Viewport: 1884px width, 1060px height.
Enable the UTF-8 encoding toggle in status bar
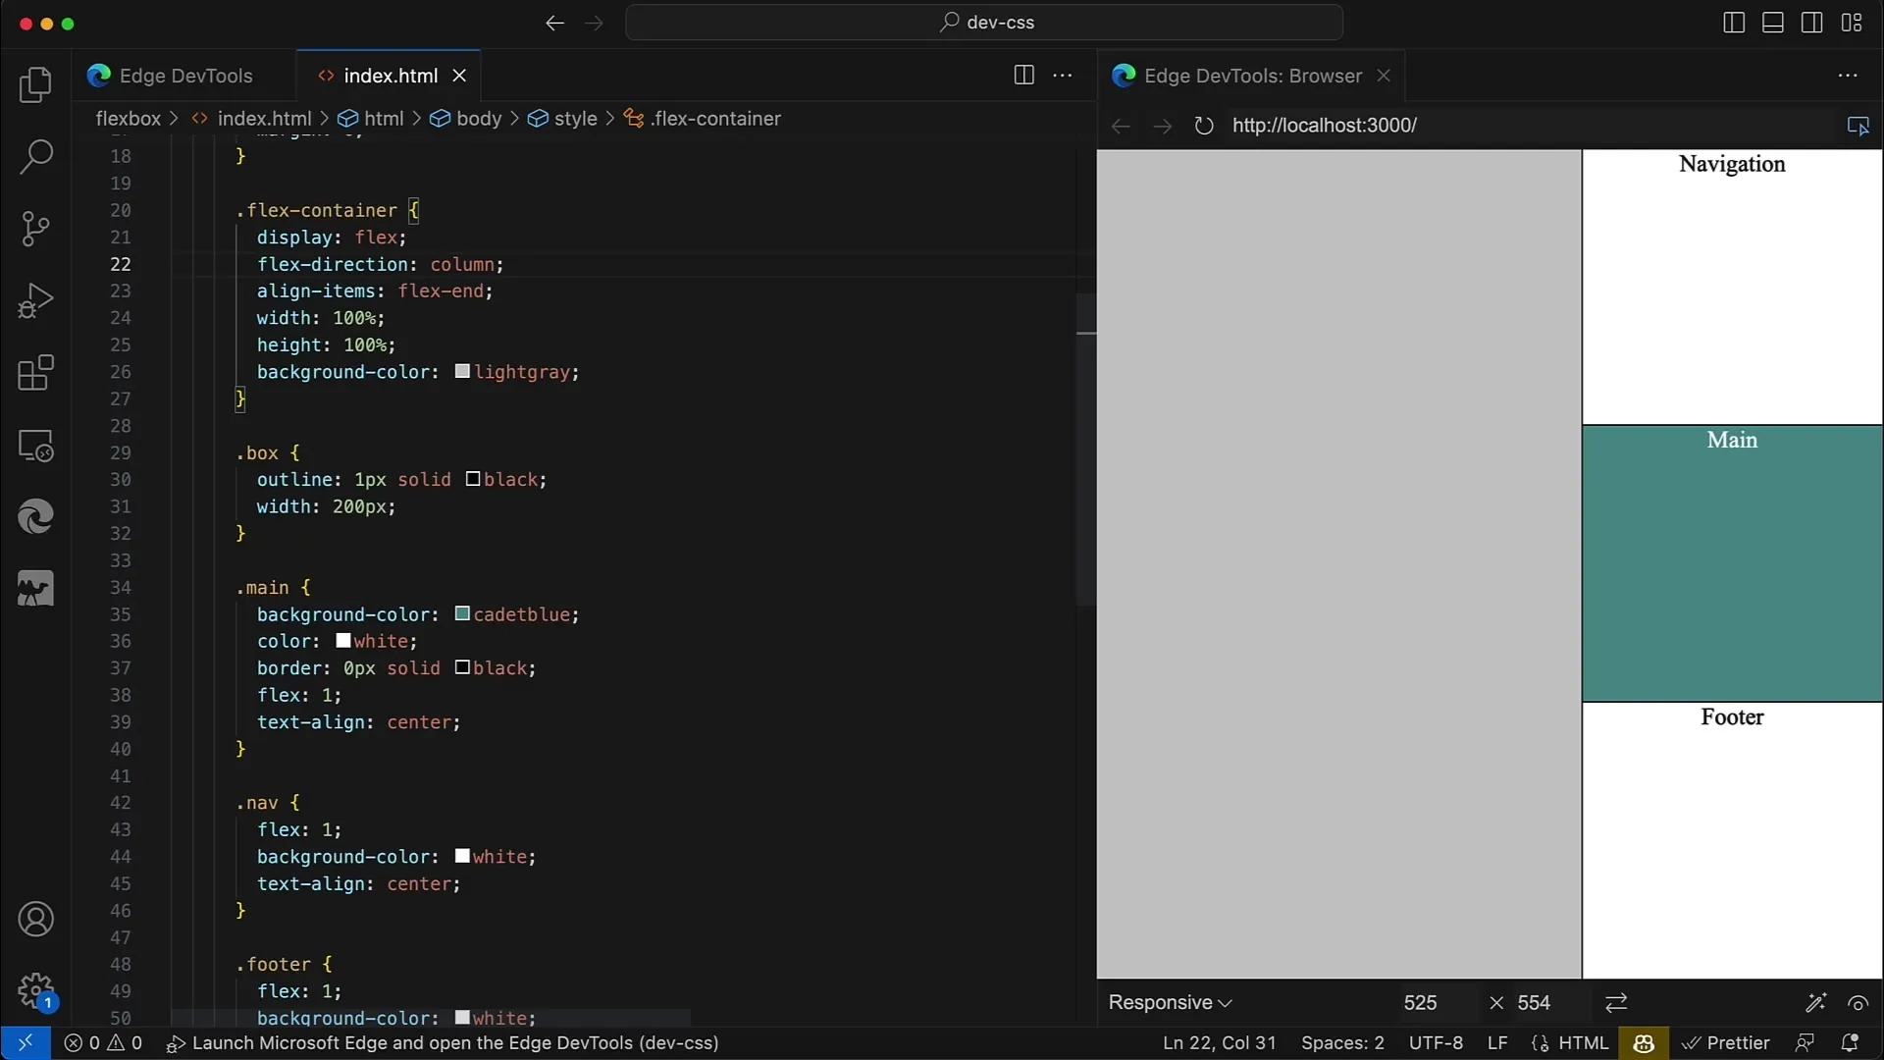coord(1435,1042)
